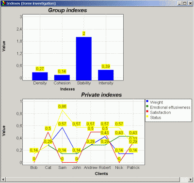This screenshot has width=194, height=183.
Task: Click the horizontal scrollbar thumb
Action: tap(93, 179)
